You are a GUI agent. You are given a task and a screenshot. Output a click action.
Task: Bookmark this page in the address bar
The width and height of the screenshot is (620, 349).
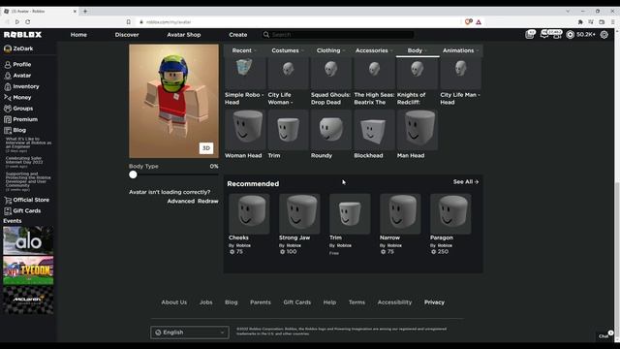pos(129,21)
